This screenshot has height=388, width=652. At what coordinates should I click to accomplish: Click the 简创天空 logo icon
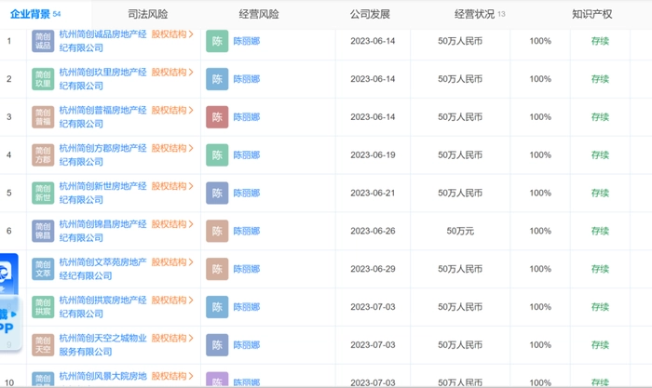click(43, 345)
